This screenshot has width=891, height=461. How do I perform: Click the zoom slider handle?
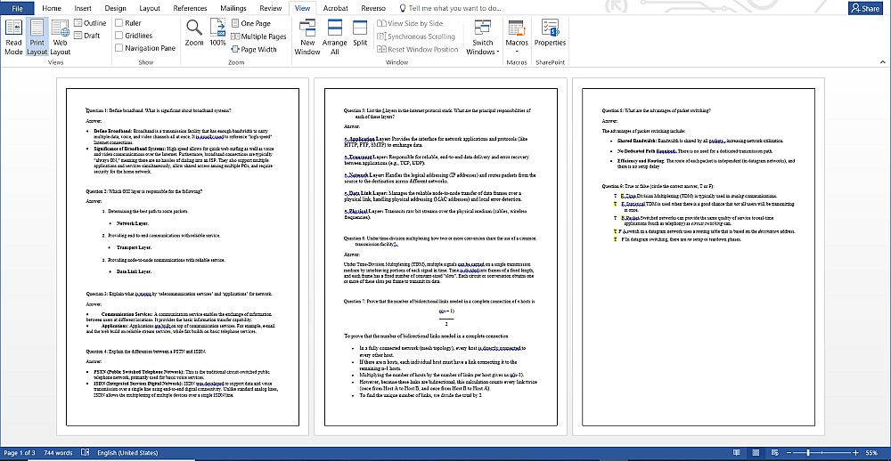808,452
